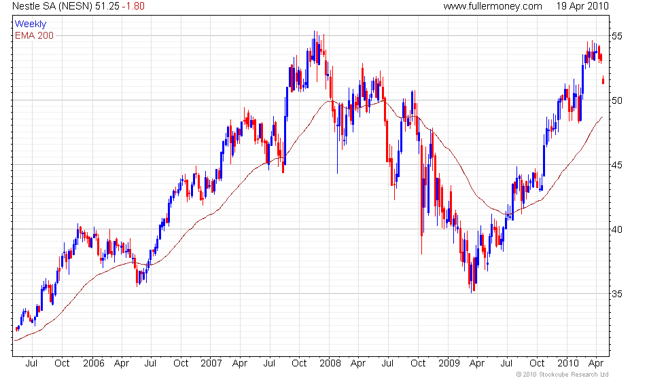Open the www.fullermoney.com link text
The width and height of the screenshot is (666, 380).
coord(493,6)
